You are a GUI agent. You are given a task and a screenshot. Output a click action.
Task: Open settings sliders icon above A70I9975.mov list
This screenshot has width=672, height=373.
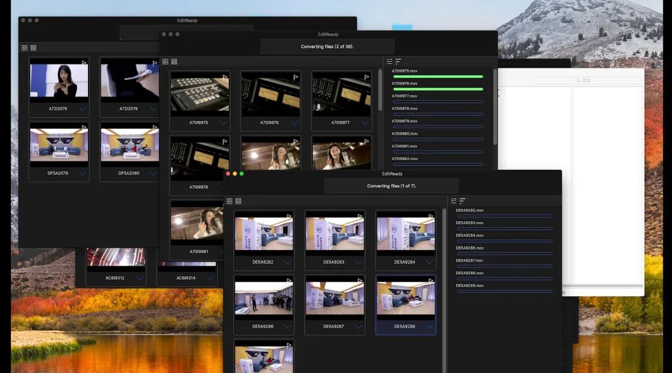point(390,62)
